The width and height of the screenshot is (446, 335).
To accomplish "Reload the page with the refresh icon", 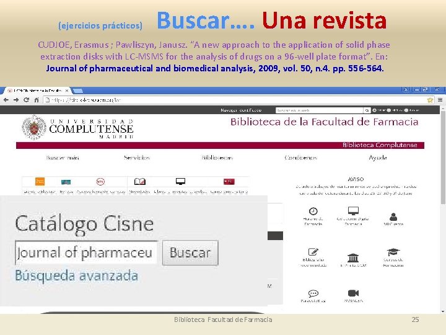I will pos(27,100).
